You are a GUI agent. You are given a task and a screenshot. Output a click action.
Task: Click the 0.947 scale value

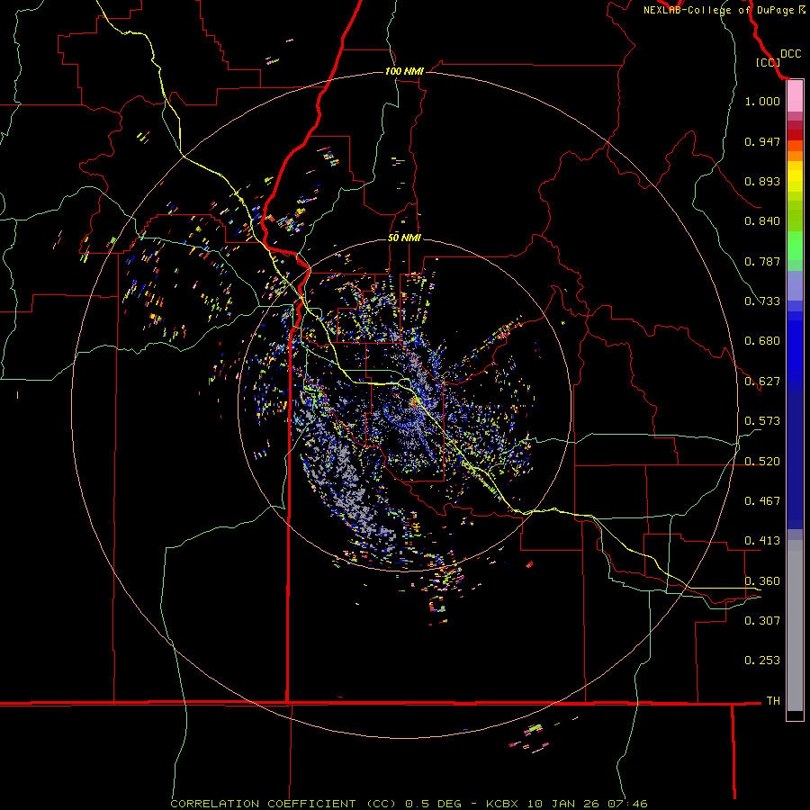(762, 141)
